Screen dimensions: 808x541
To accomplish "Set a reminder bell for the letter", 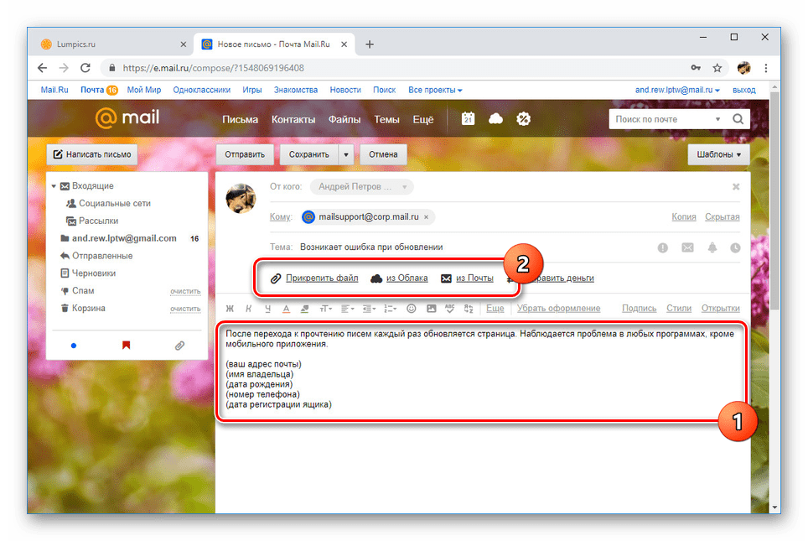I will click(x=712, y=247).
